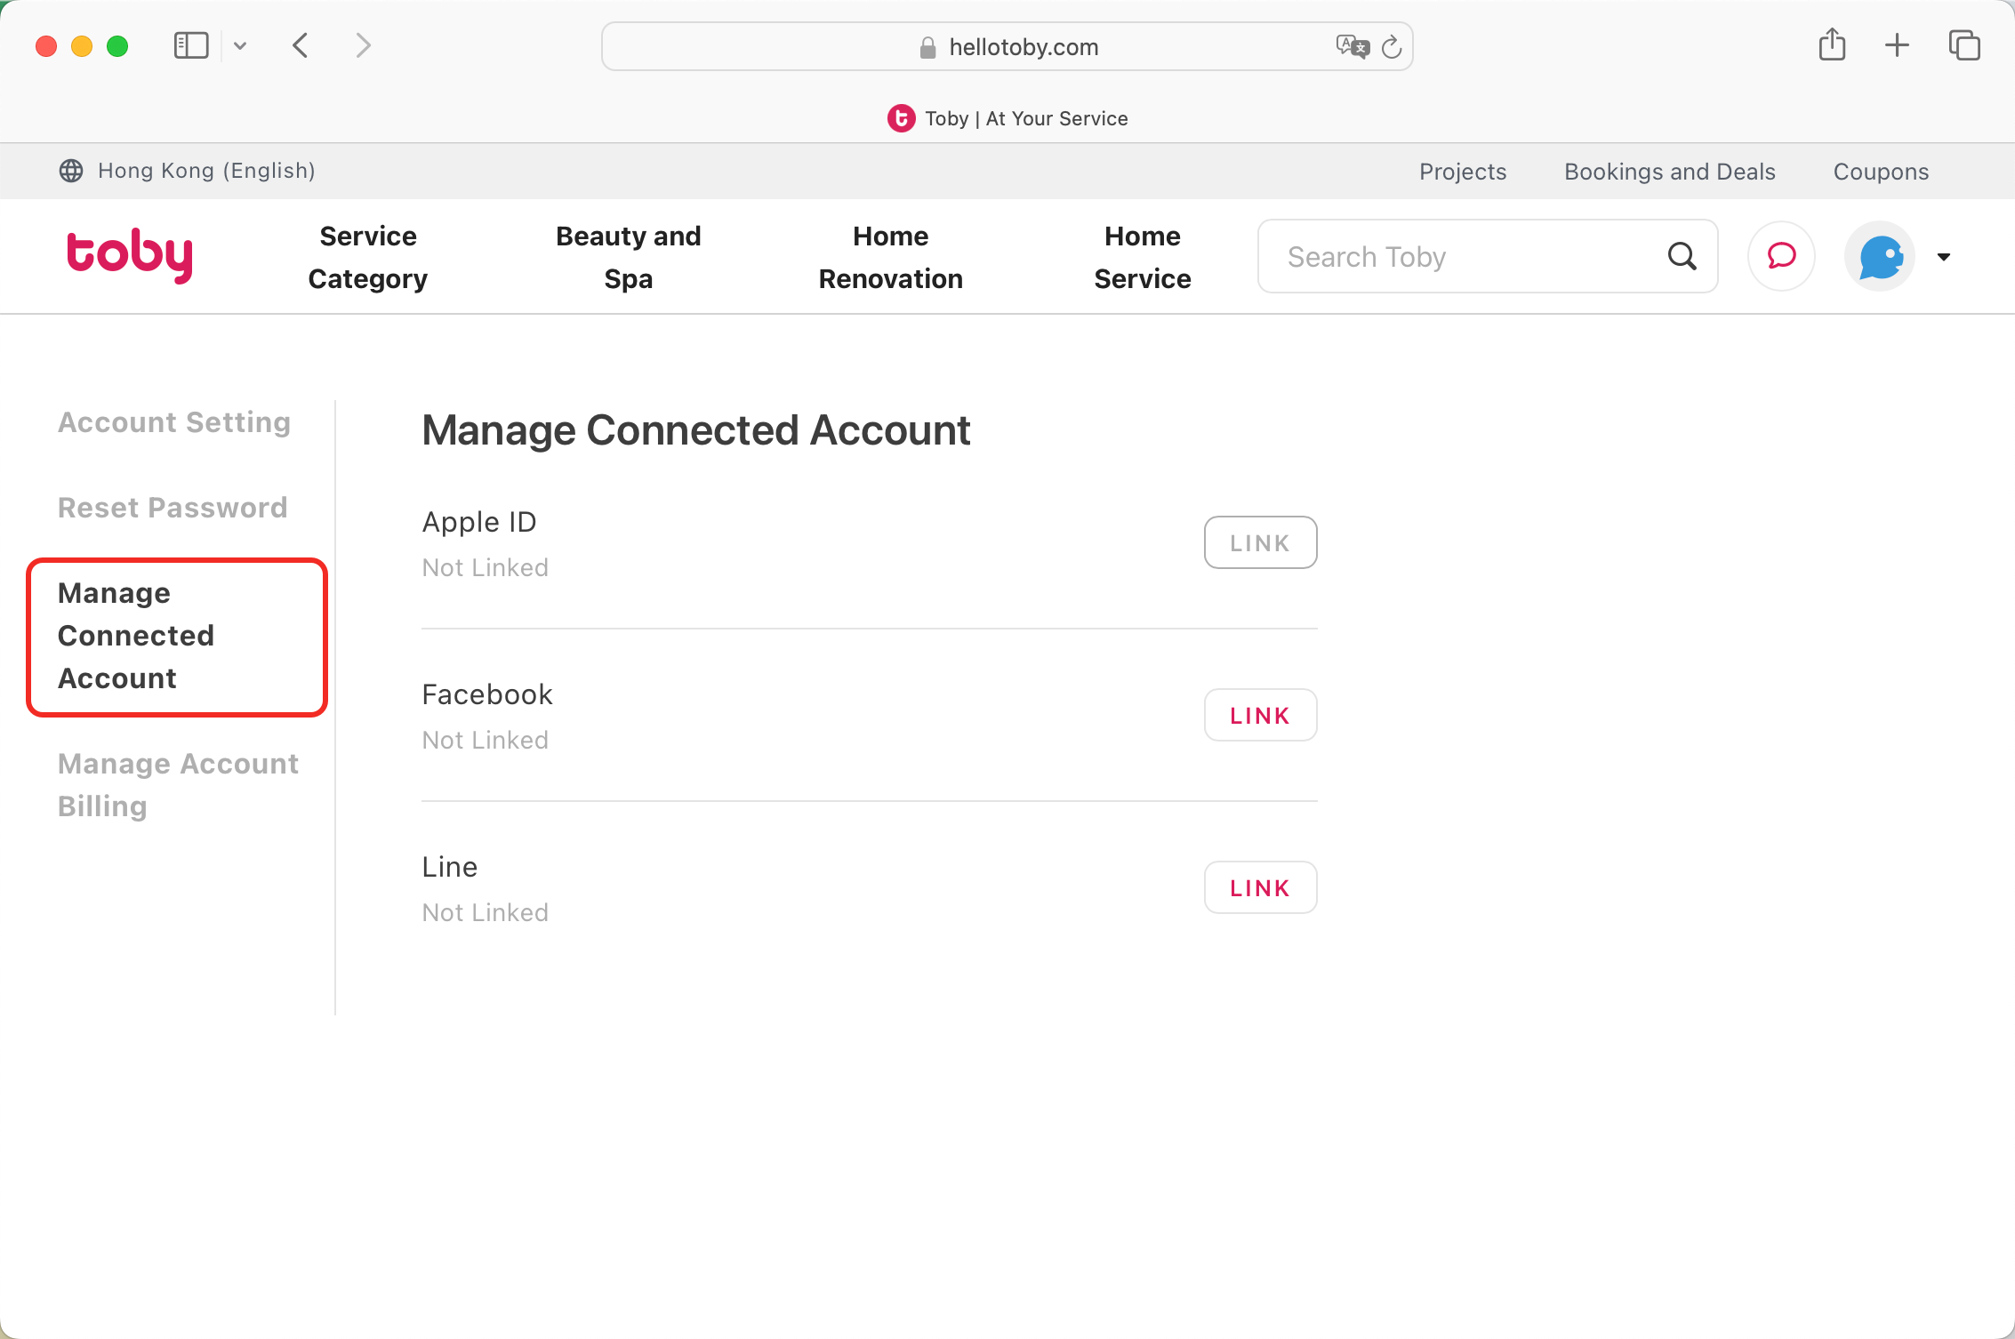Open the Service Category menu
Viewport: 2015px width, 1339px height.
(x=368, y=257)
